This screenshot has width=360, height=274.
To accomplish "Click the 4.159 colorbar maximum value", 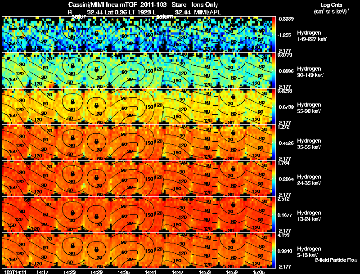I will pos(283,235).
